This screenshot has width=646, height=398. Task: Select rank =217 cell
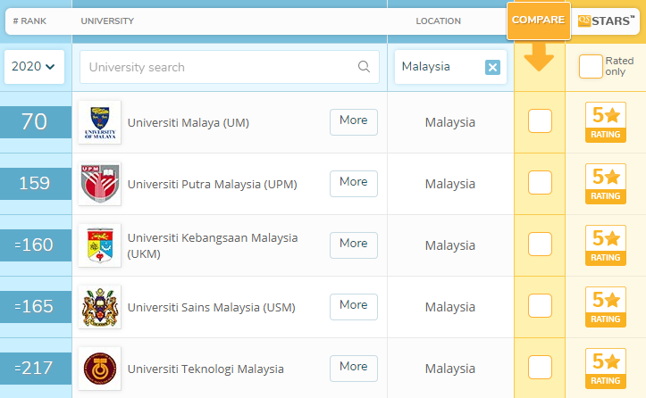[36, 369]
